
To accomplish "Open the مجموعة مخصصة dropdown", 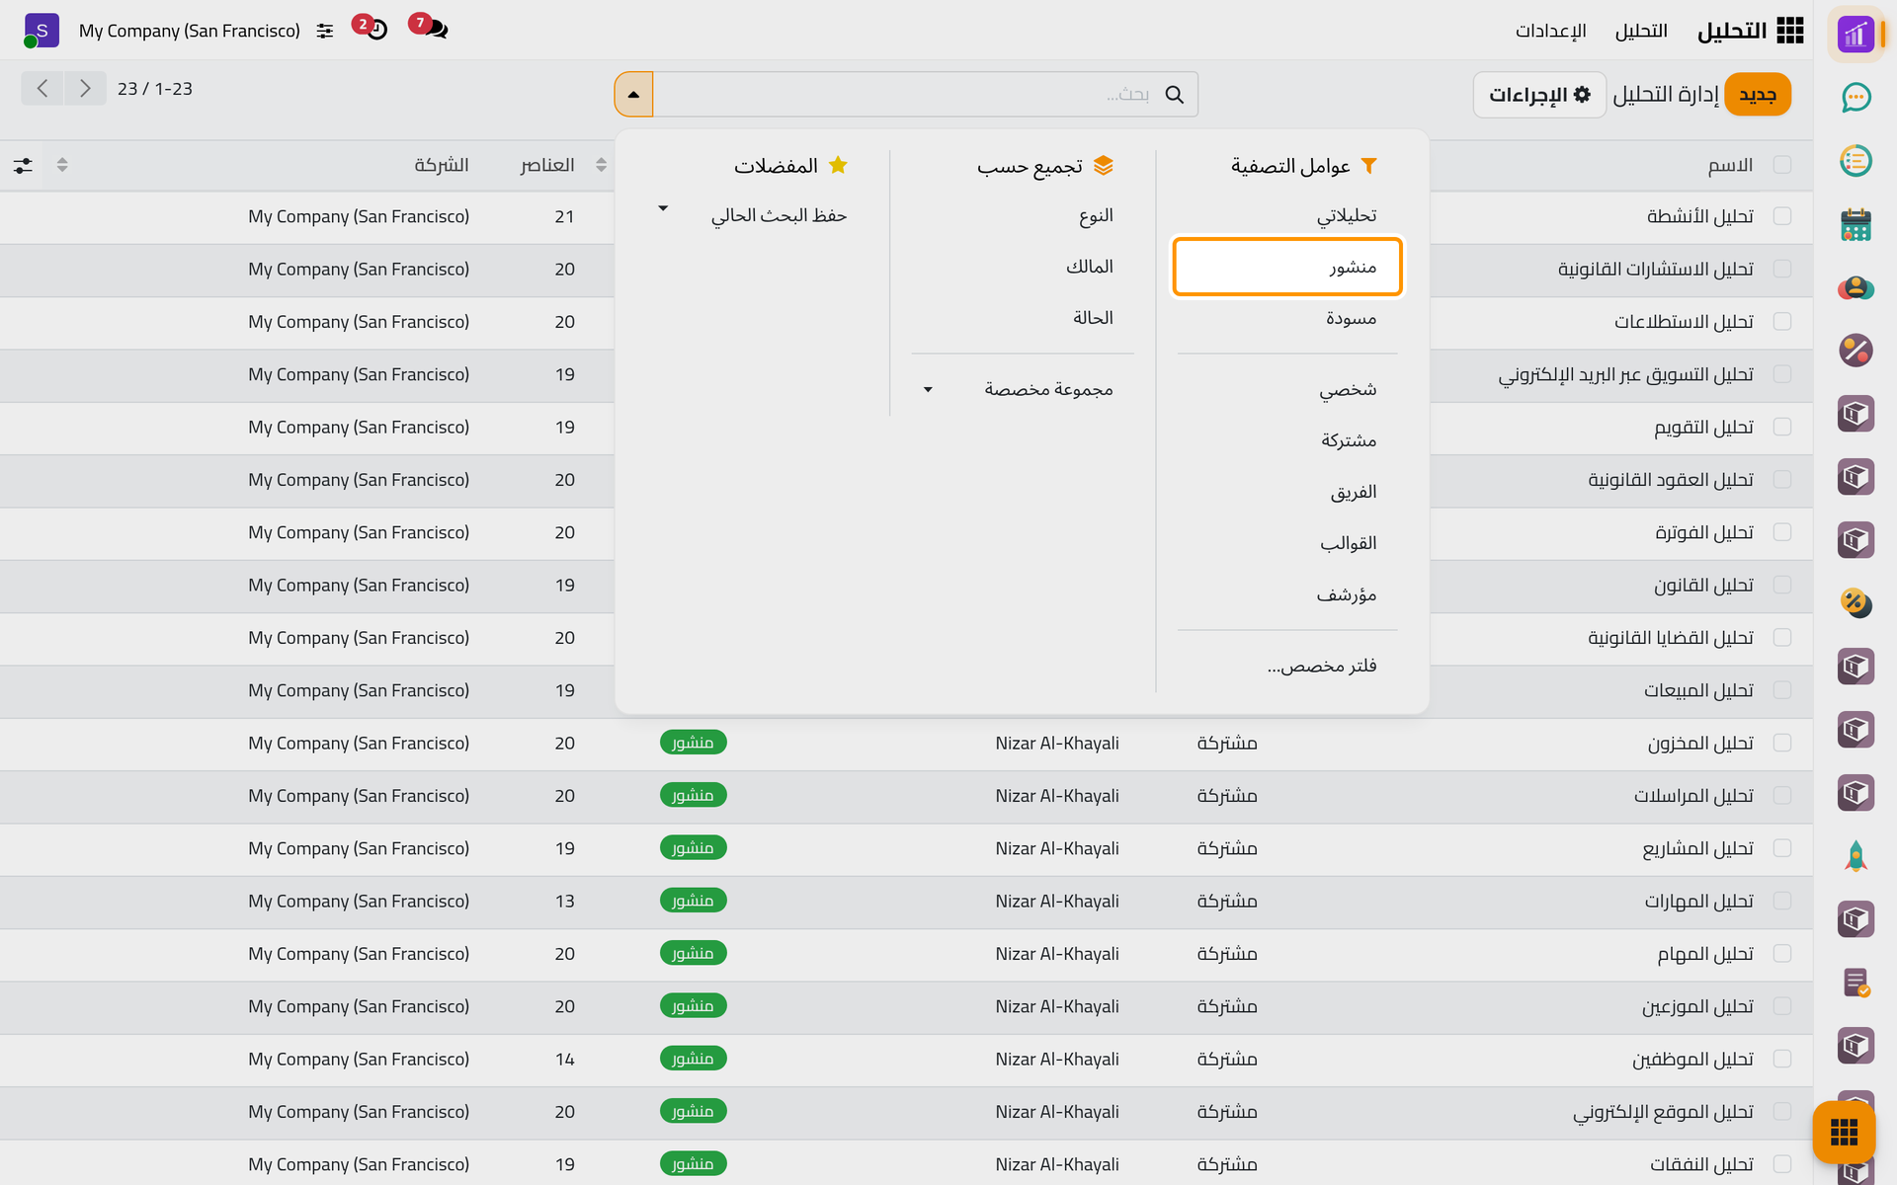I will (x=1023, y=389).
